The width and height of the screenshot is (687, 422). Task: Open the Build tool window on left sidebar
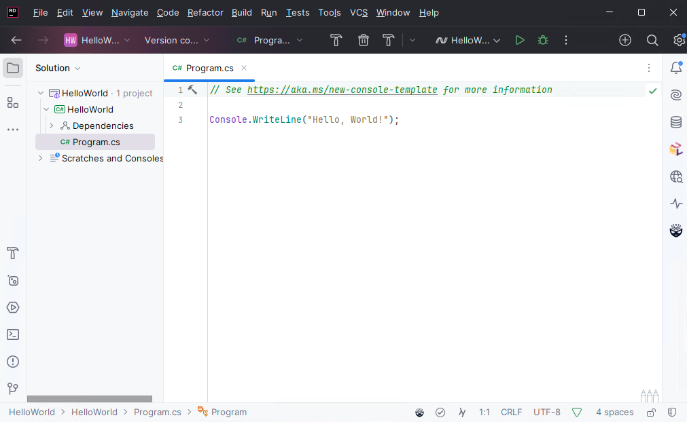coord(13,253)
